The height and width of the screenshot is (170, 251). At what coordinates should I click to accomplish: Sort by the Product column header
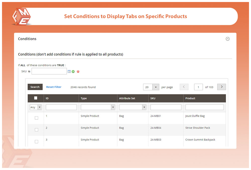tap(190, 98)
